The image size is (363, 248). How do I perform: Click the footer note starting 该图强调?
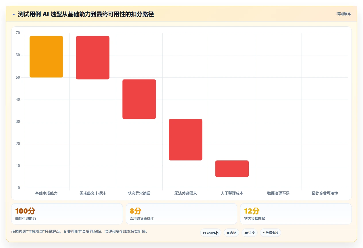tap(80, 231)
